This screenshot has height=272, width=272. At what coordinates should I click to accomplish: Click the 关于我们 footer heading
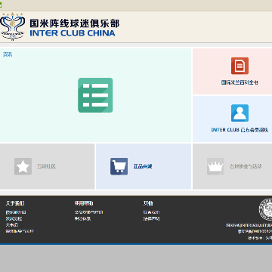[x=15, y=203]
